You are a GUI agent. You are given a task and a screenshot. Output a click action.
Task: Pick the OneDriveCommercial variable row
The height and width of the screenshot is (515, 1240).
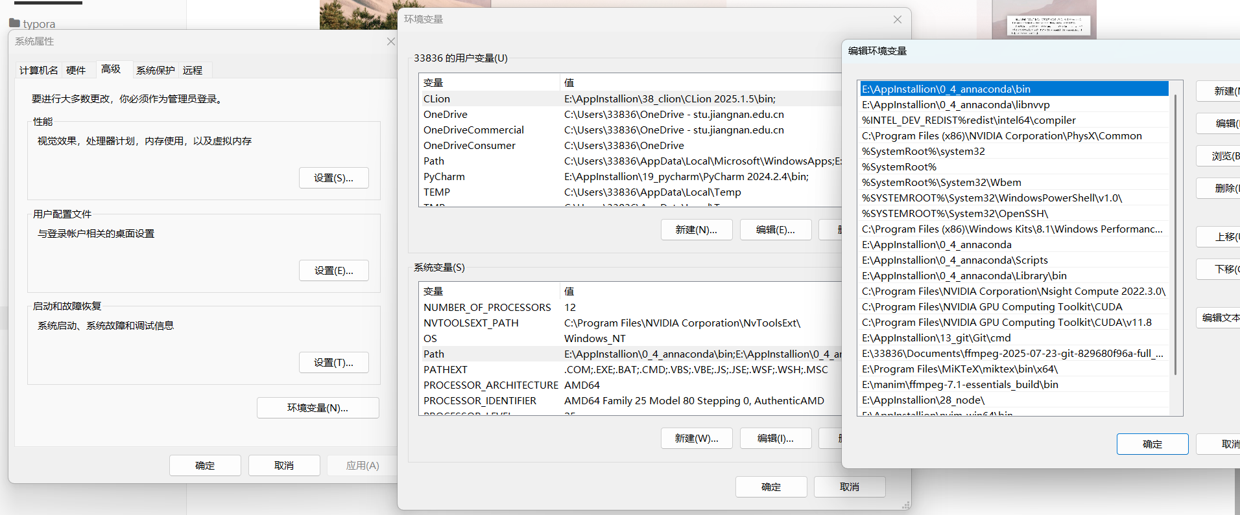coord(632,130)
